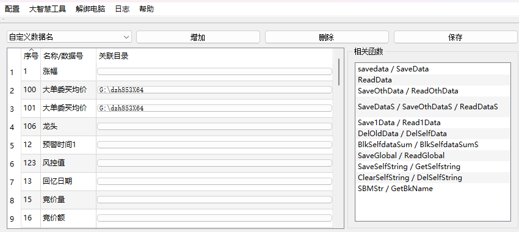
Task: Select 序号 cell with value 123
Action: (x=31, y=163)
